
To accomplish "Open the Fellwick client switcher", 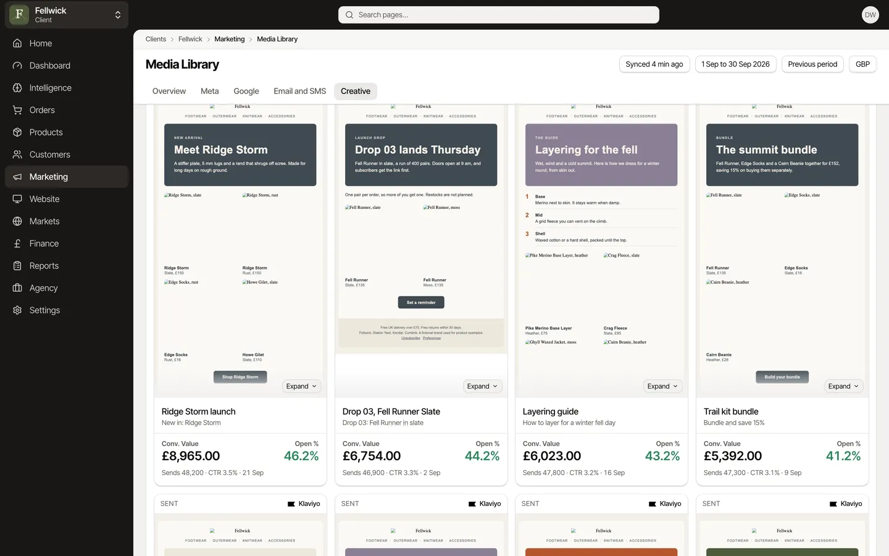I will 67,15.
